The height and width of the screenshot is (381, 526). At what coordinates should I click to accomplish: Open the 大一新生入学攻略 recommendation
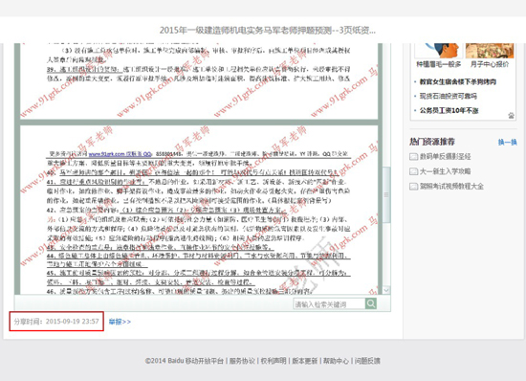pyautogui.click(x=445, y=171)
